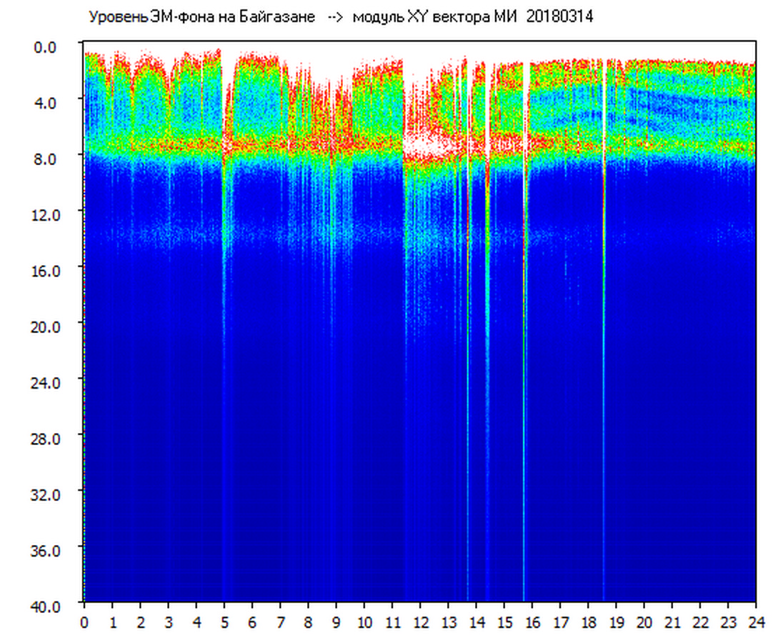This screenshot has height=643, width=783.
Task: Click the x-axis hour label 5
Action: point(224,622)
